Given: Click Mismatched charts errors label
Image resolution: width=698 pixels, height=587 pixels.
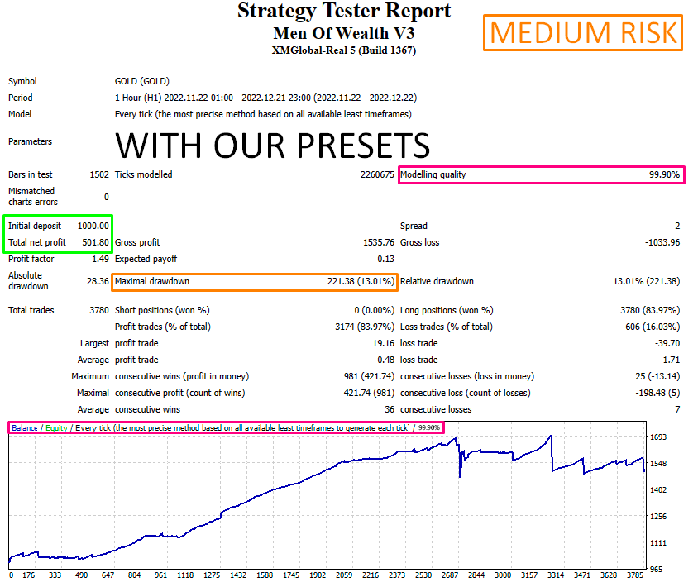Looking at the screenshot, I should 33,197.
